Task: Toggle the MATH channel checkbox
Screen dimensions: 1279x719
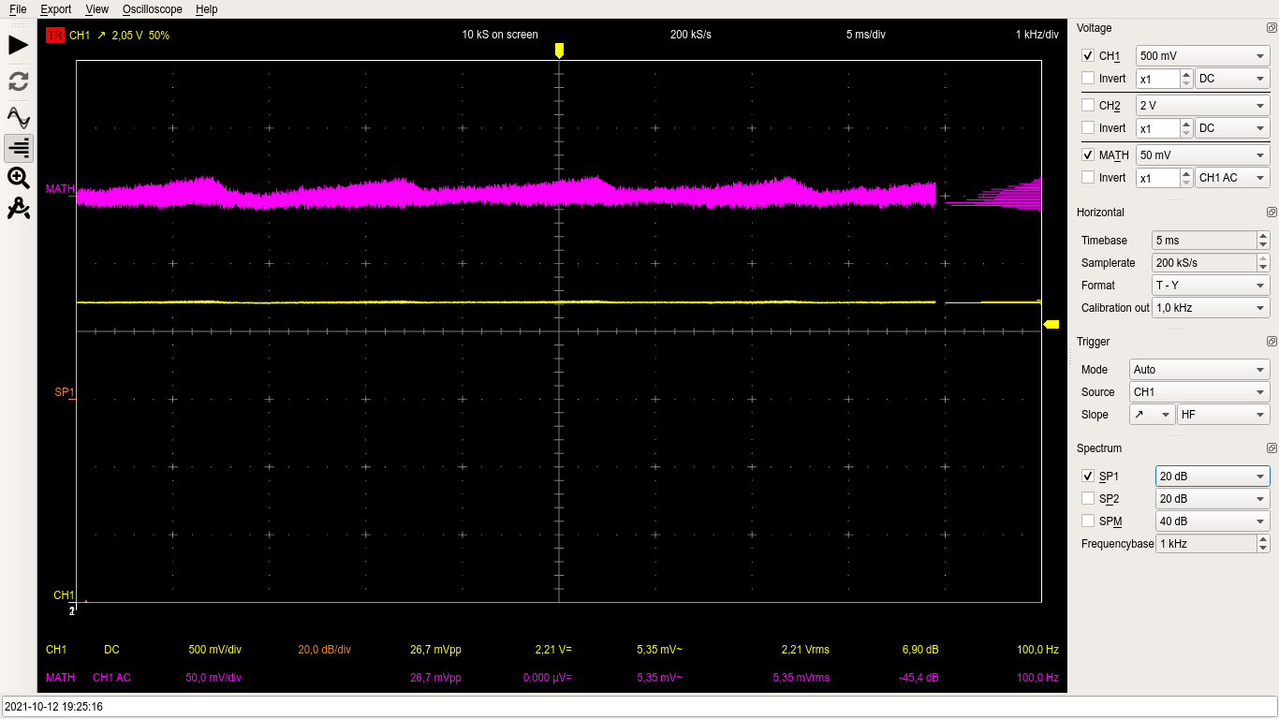Action: pyautogui.click(x=1087, y=155)
